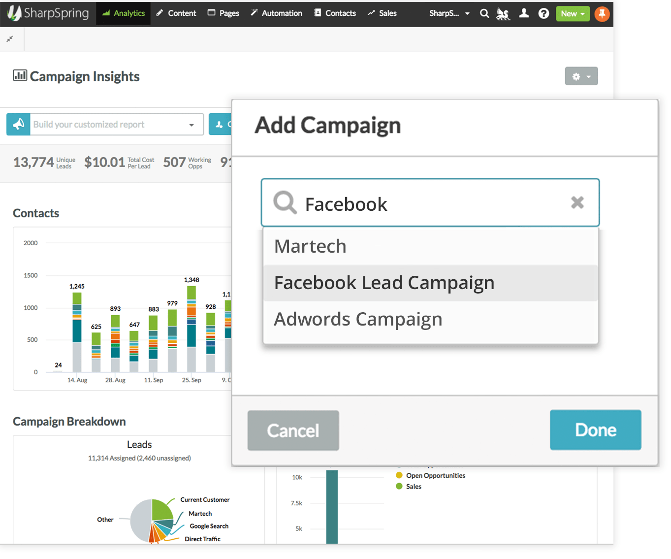Click the 13,774 Unique Leads stat
The width and height of the screenshot is (671, 559).
44,163
